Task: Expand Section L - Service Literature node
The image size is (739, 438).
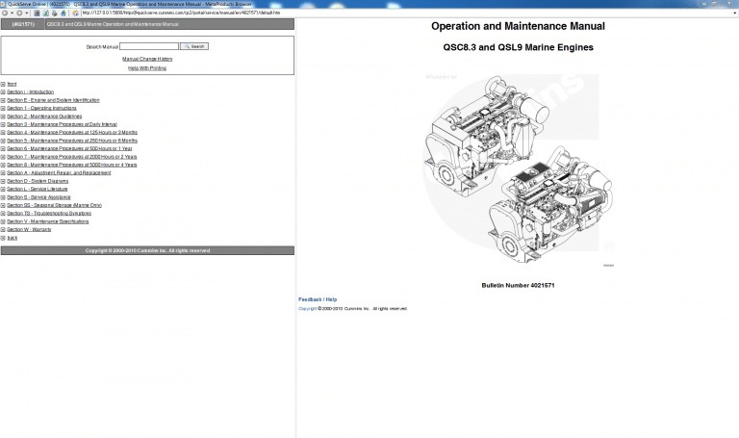Action: 3,189
